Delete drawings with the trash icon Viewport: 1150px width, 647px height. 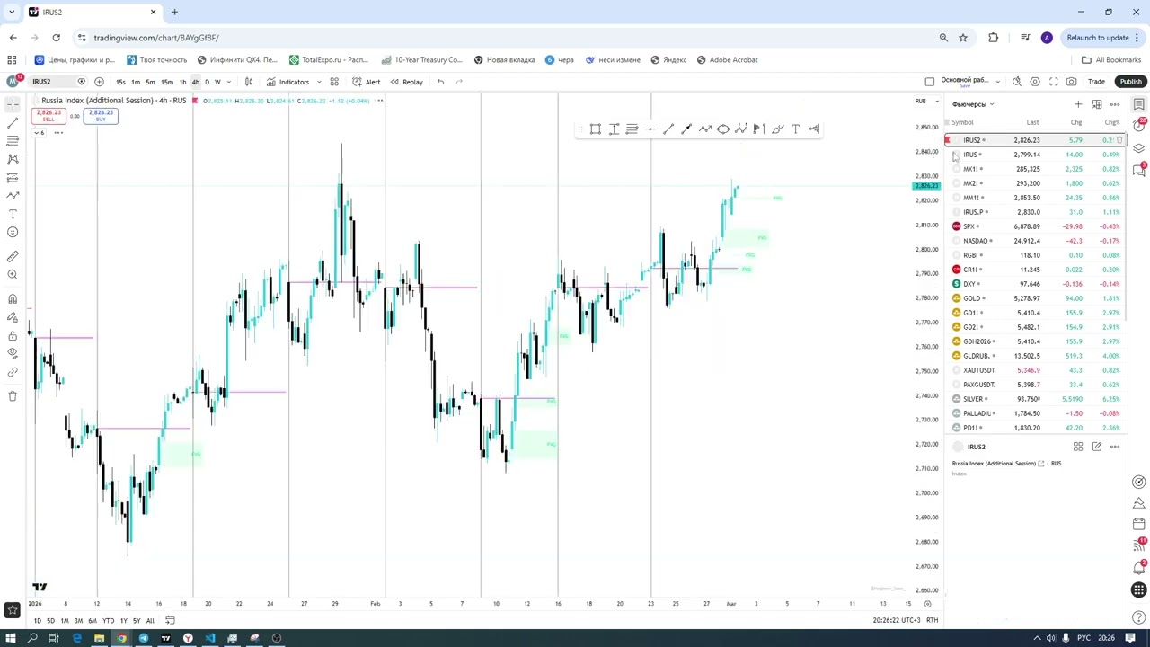[13, 395]
